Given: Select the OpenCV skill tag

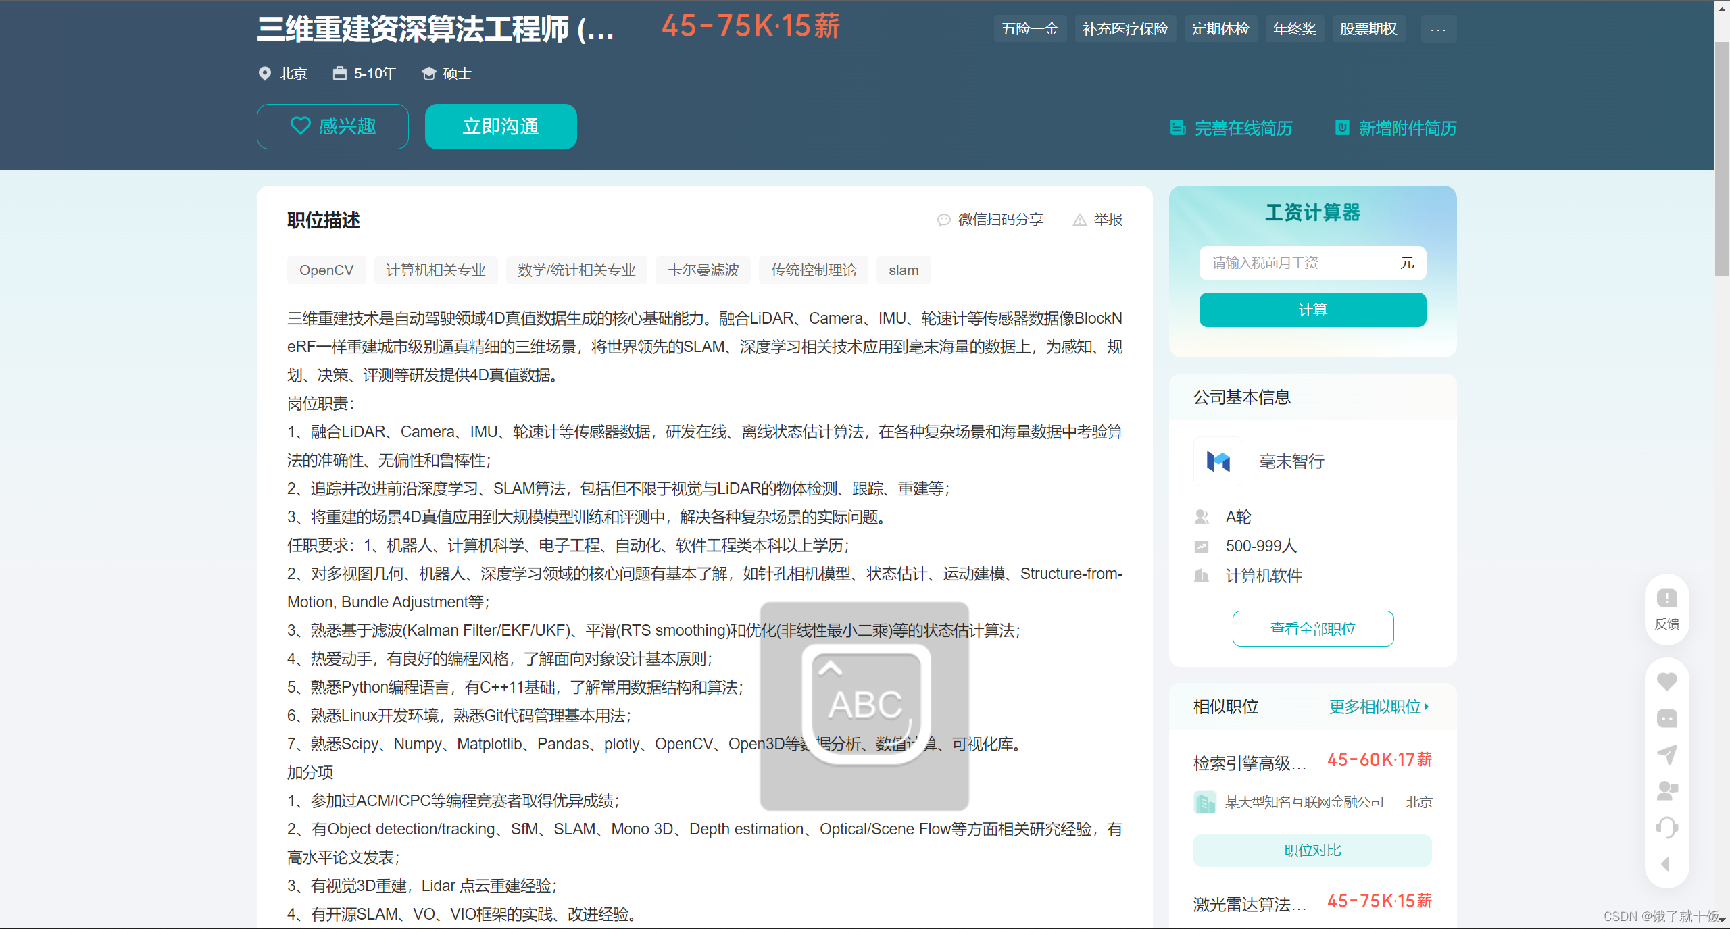Looking at the screenshot, I should click(326, 270).
